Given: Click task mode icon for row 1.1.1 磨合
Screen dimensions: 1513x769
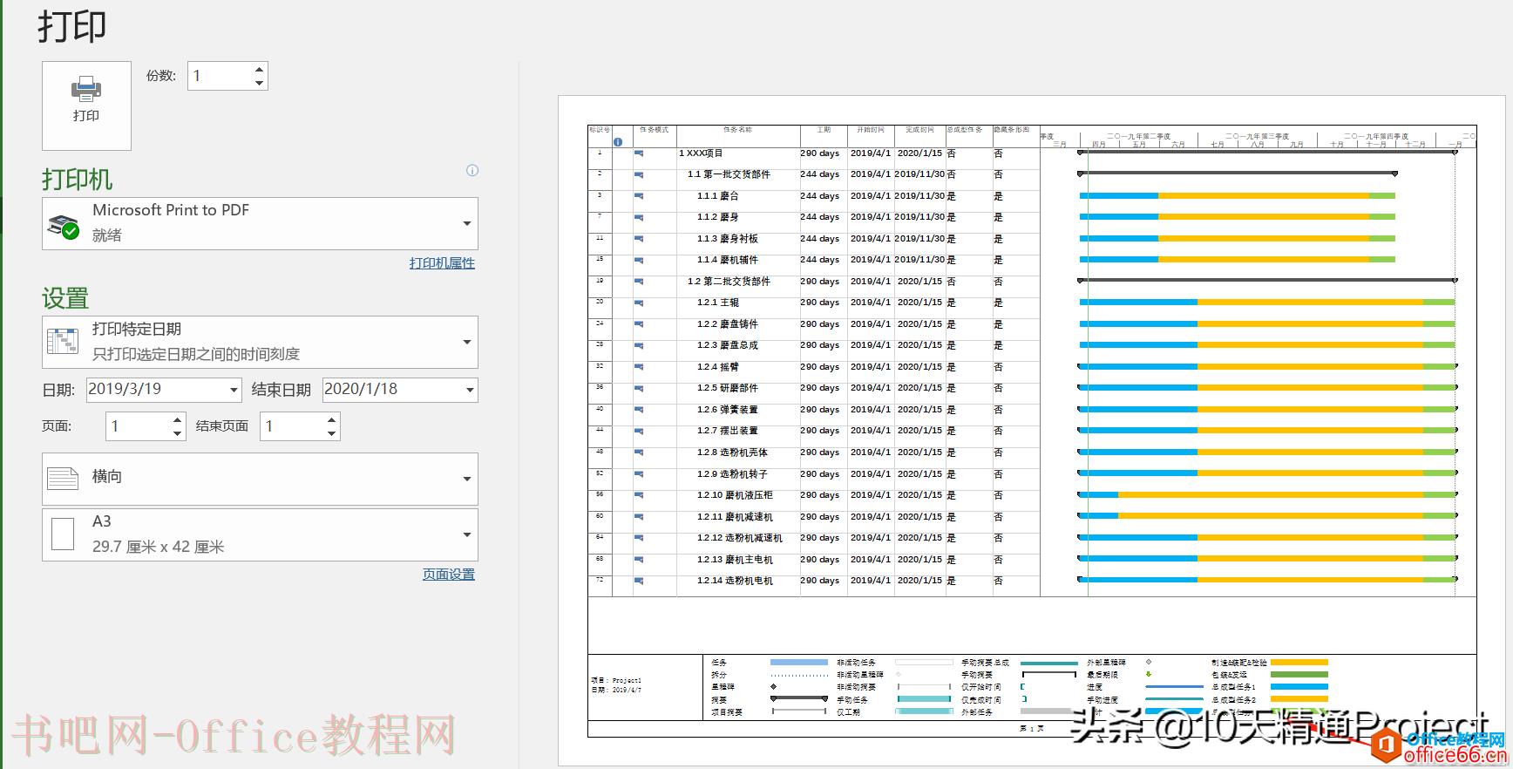Looking at the screenshot, I should point(639,196).
